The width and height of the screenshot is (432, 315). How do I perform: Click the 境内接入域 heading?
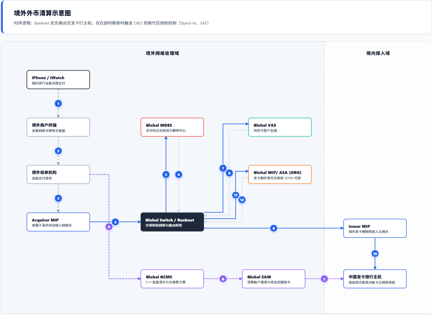click(378, 53)
